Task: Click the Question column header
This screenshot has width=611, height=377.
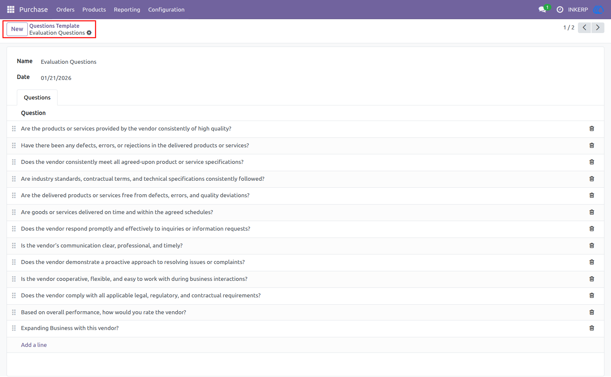Action: click(33, 113)
